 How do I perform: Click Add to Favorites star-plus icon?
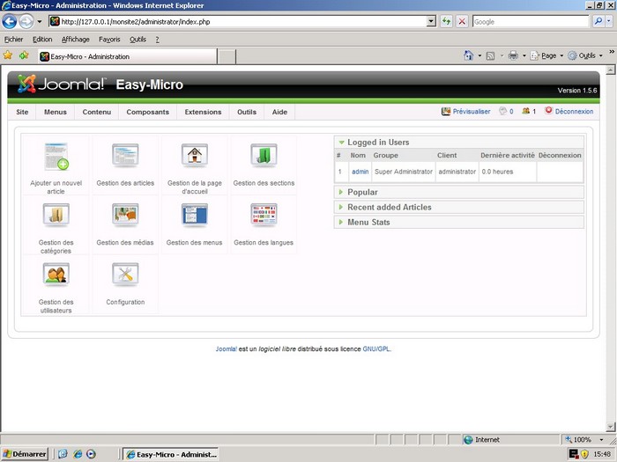coord(24,55)
